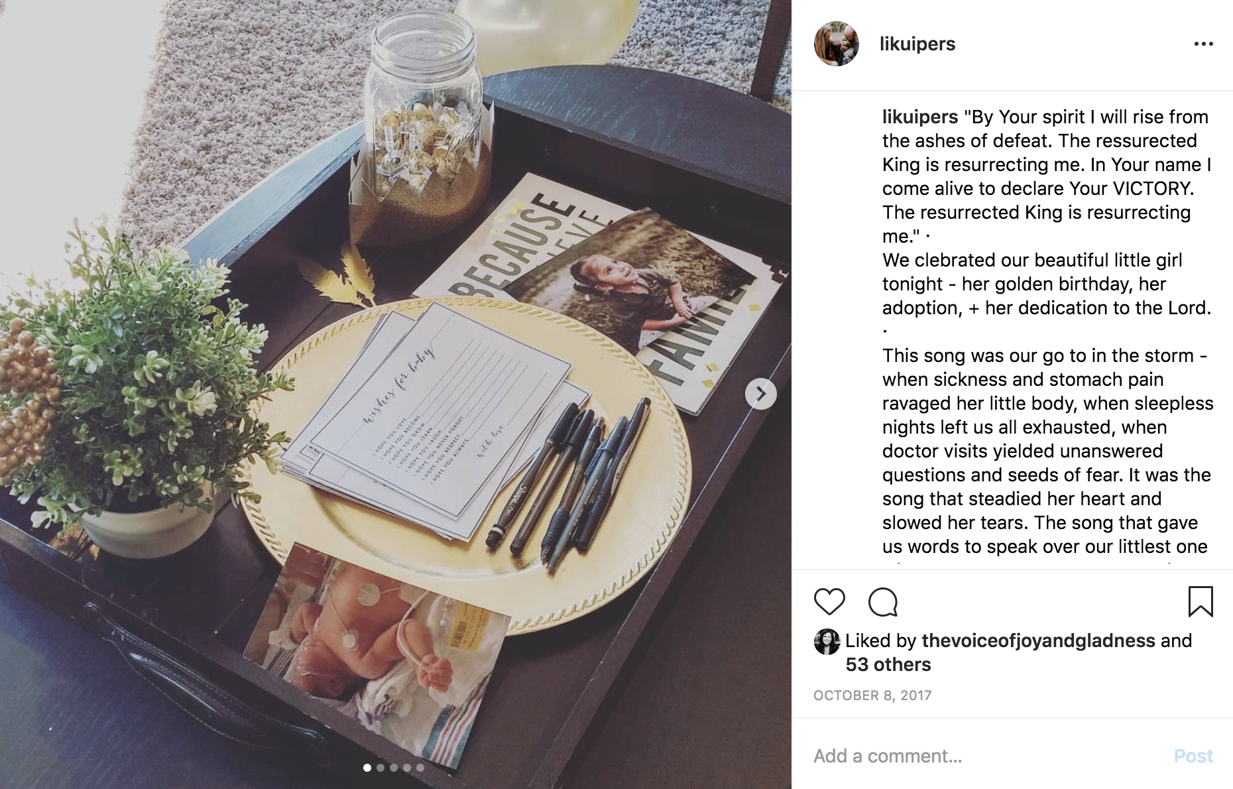Open likuipers profile picture avatar

(x=837, y=44)
